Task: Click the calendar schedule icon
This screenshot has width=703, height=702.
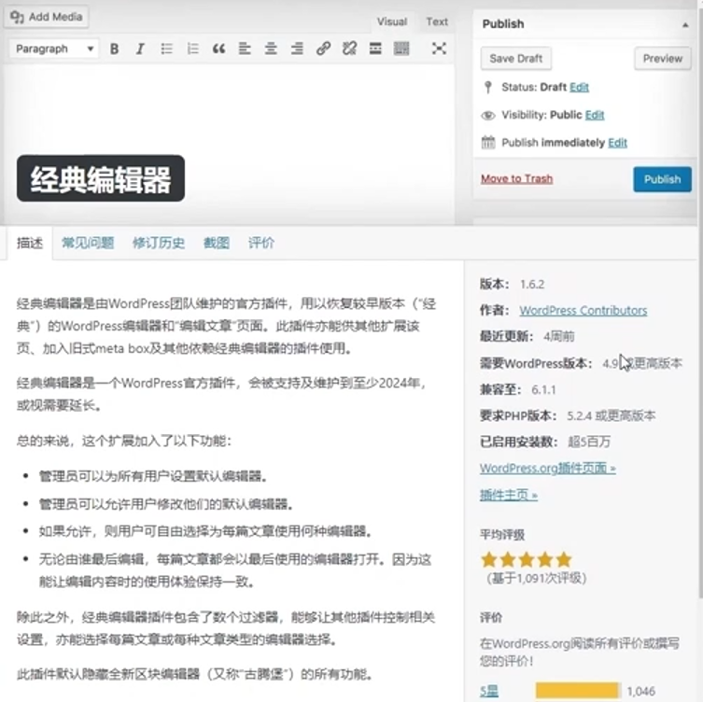Action: [x=487, y=143]
